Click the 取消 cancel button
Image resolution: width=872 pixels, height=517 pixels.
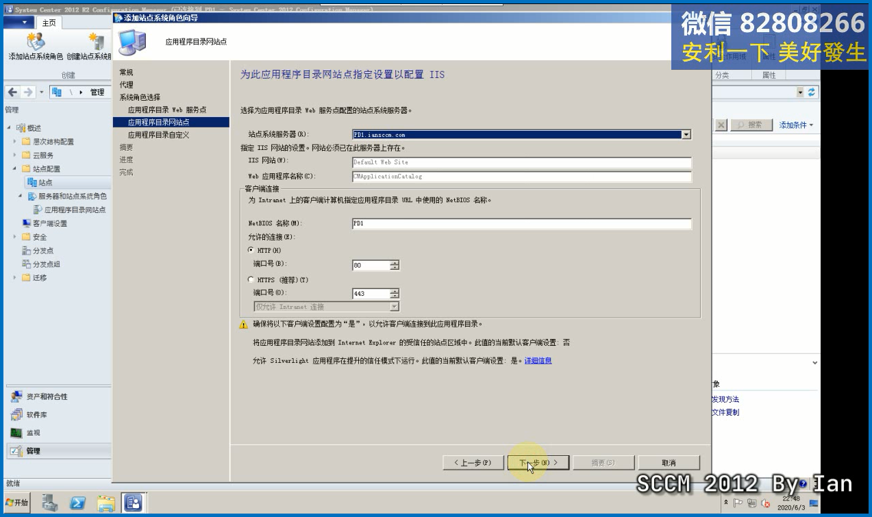(669, 463)
